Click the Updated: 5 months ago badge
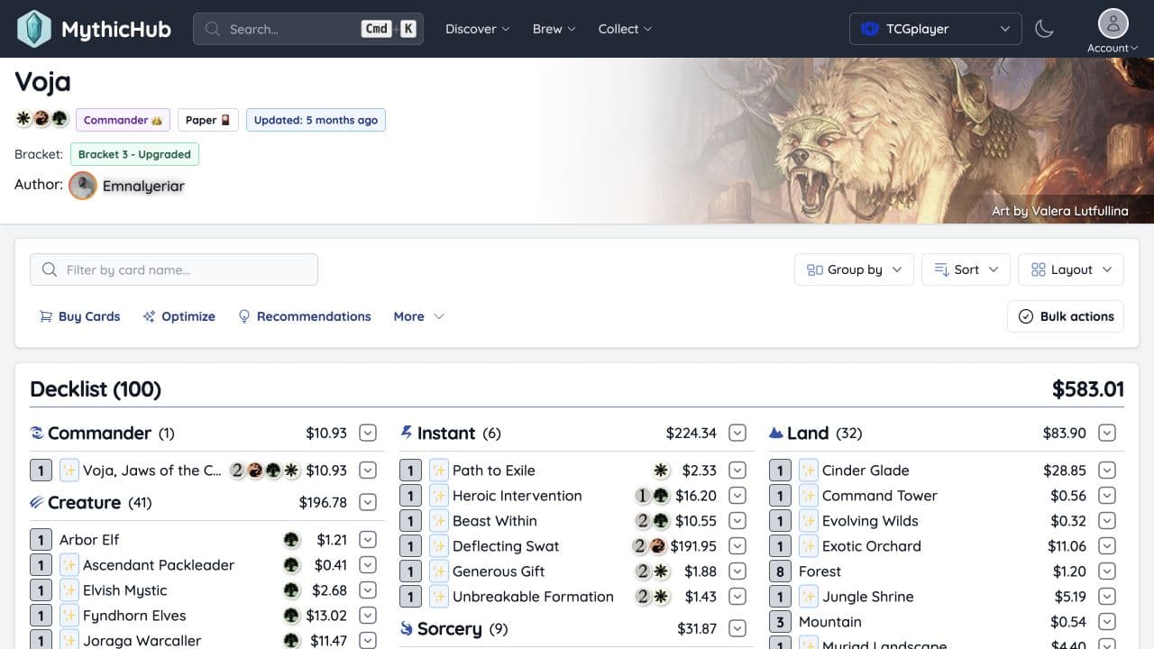This screenshot has height=649, width=1154. coord(316,120)
